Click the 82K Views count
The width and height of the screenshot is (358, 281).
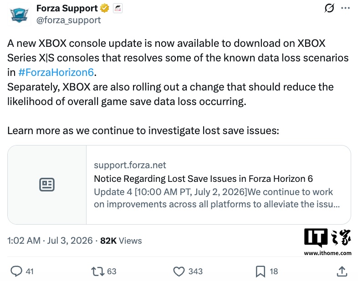[x=121, y=241]
